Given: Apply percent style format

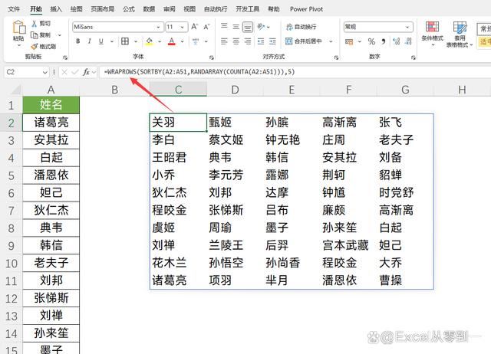Looking at the screenshot, I should pos(371,41).
